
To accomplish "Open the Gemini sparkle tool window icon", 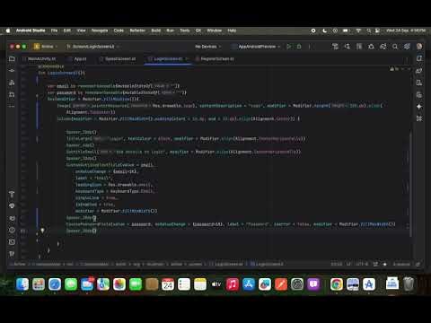I will click(419, 107).
